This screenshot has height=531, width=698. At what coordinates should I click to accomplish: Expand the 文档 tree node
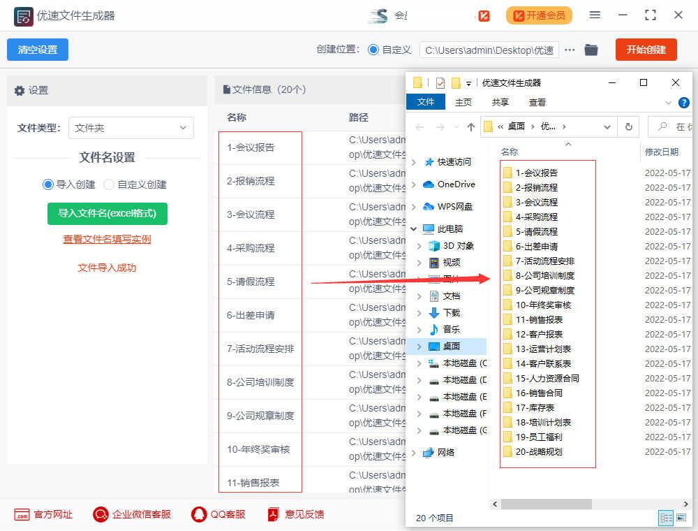pos(419,296)
